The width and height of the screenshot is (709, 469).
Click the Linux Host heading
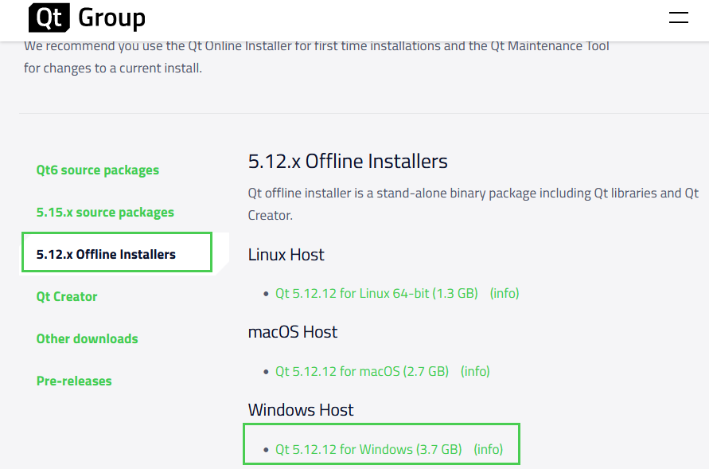click(x=286, y=255)
